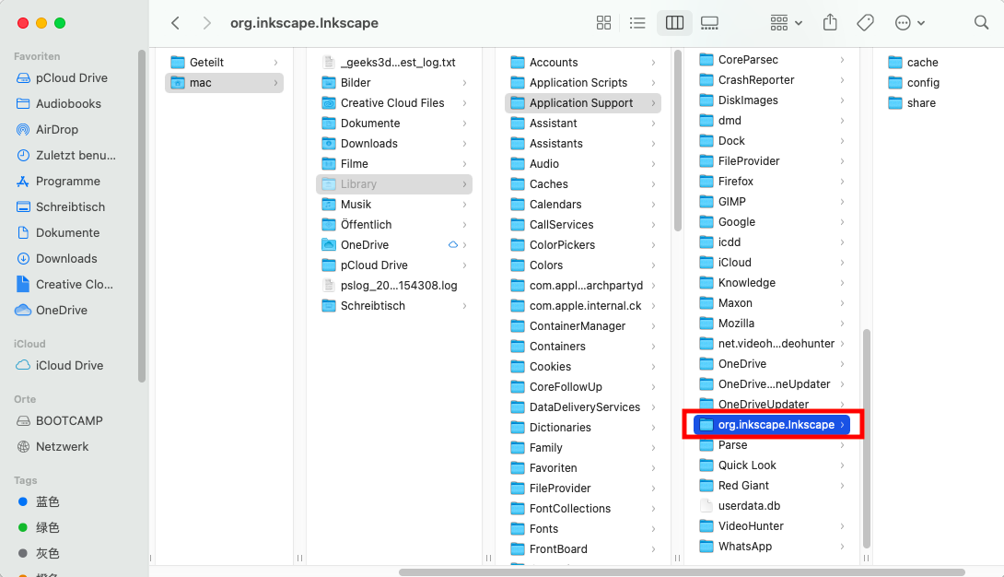Open the group-by options dropdown
This screenshot has height=577, width=1004.
[786, 23]
